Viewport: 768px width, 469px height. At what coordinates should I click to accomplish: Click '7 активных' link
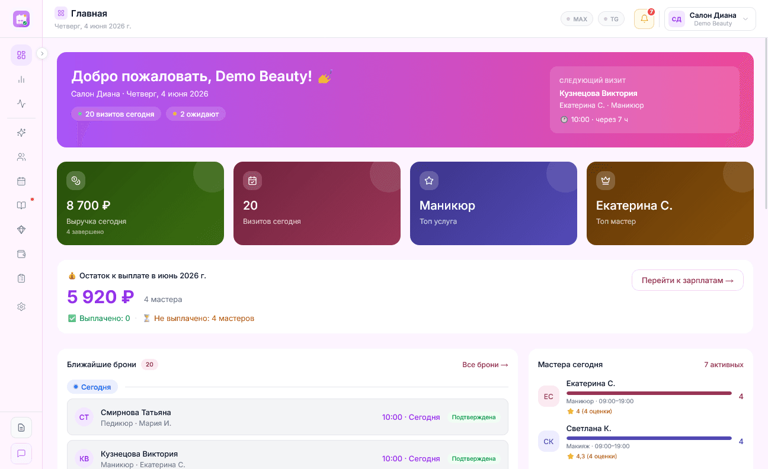coord(724,365)
